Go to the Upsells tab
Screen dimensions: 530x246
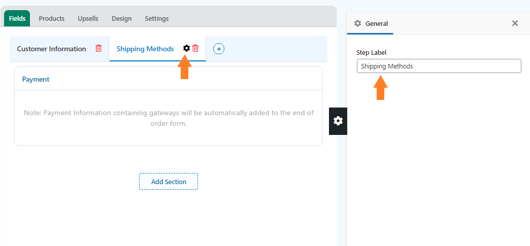click(x=88, y=19)
